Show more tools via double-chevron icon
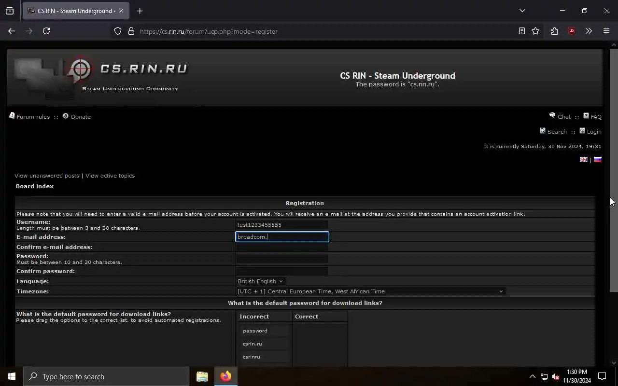Screen dimensions: 618x386 [x=589, y=31]
